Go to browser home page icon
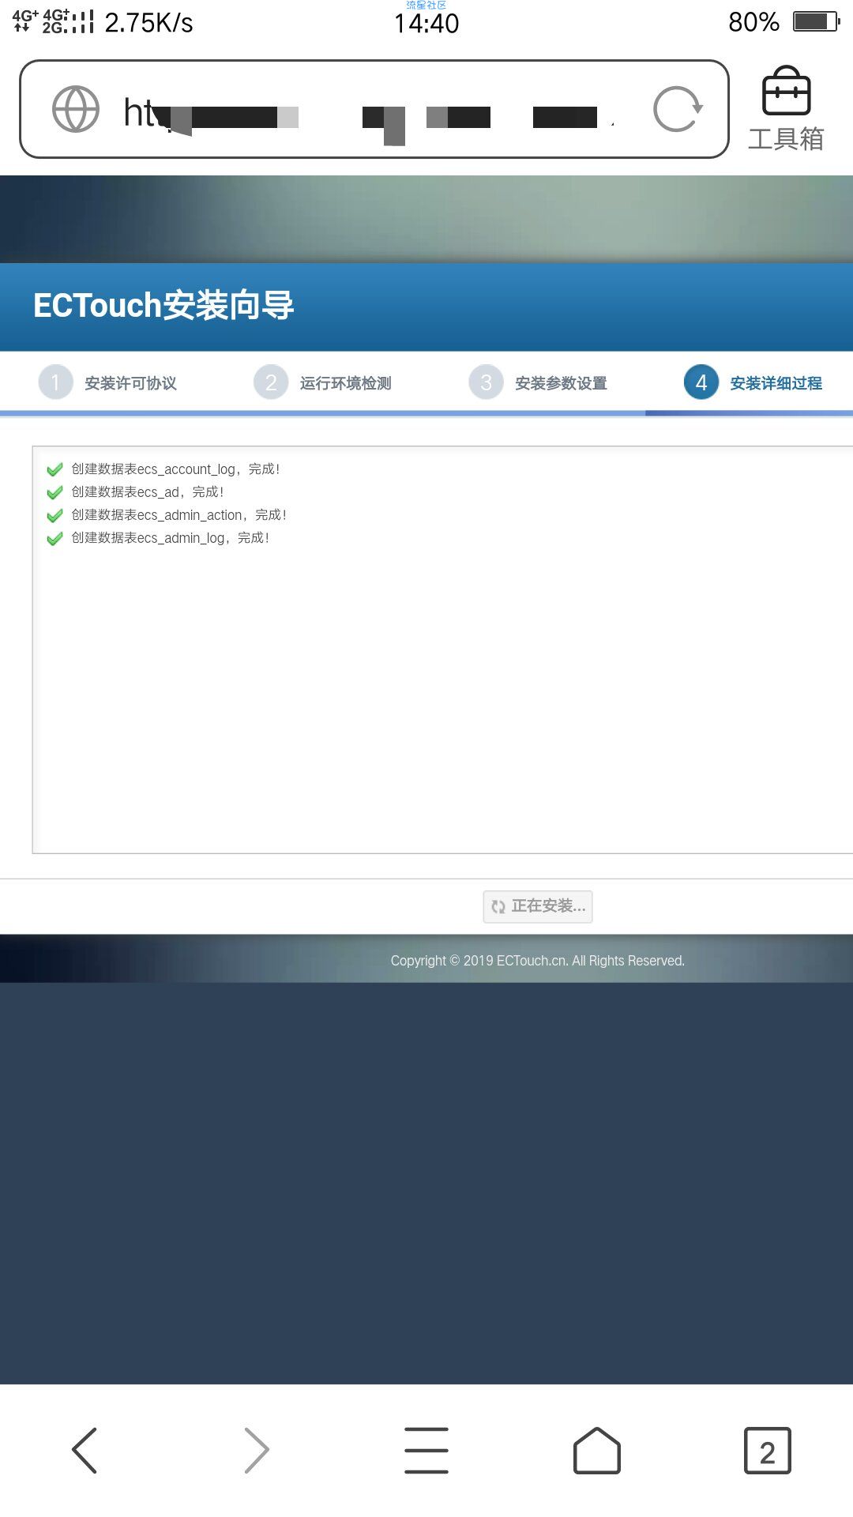The width and height of the screenshot is (853, 1517). tap(597, 1451)
